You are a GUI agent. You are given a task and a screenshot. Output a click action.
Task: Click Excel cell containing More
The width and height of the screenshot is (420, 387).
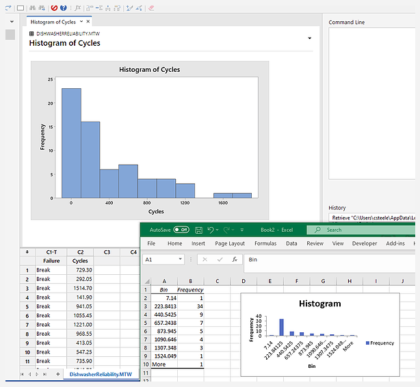(x=164, y=364)
